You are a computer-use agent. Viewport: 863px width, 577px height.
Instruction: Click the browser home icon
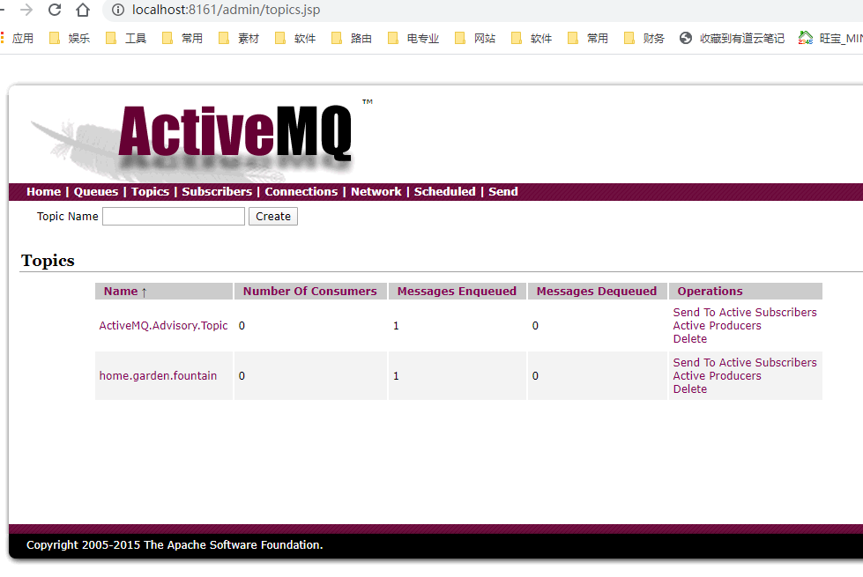(x=83, y=10)
